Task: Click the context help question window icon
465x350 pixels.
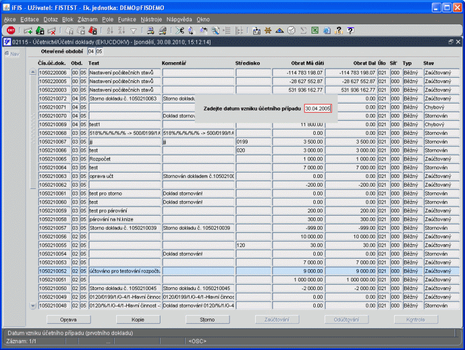Action: (x=350, y=30)
